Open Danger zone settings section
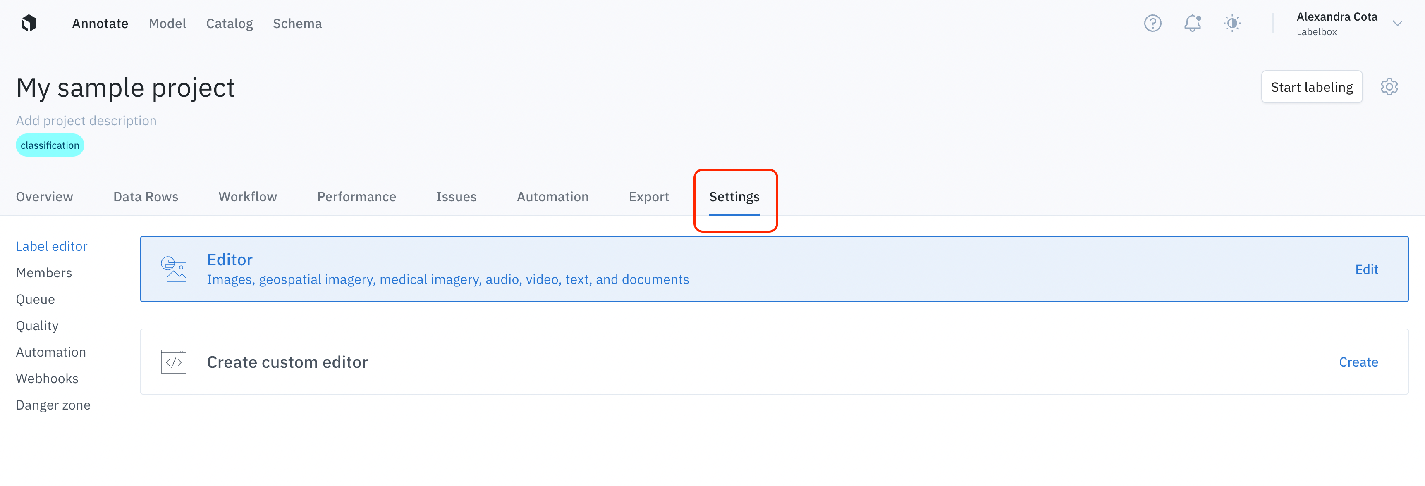 [x=53, y=405]
